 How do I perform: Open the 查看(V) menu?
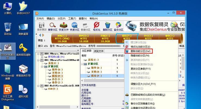[83, 19]
